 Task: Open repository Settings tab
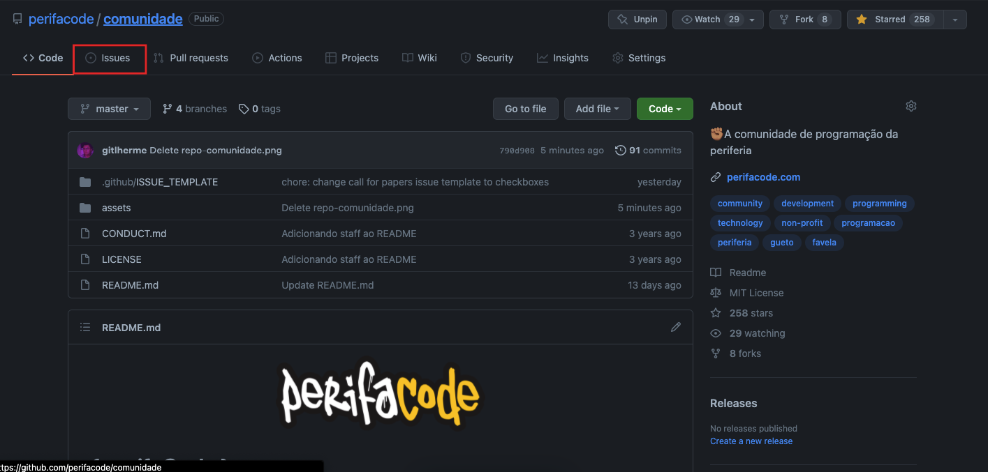click(639, 58)
